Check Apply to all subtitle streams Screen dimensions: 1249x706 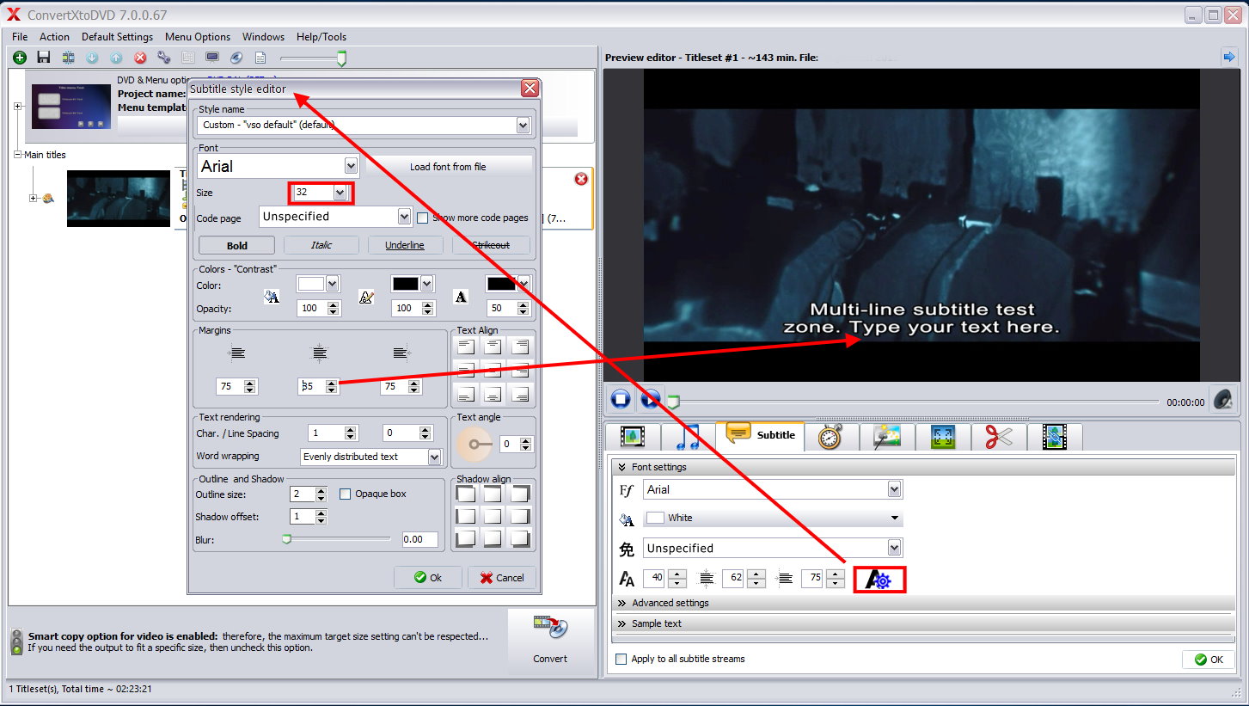(x=621, y=659)
